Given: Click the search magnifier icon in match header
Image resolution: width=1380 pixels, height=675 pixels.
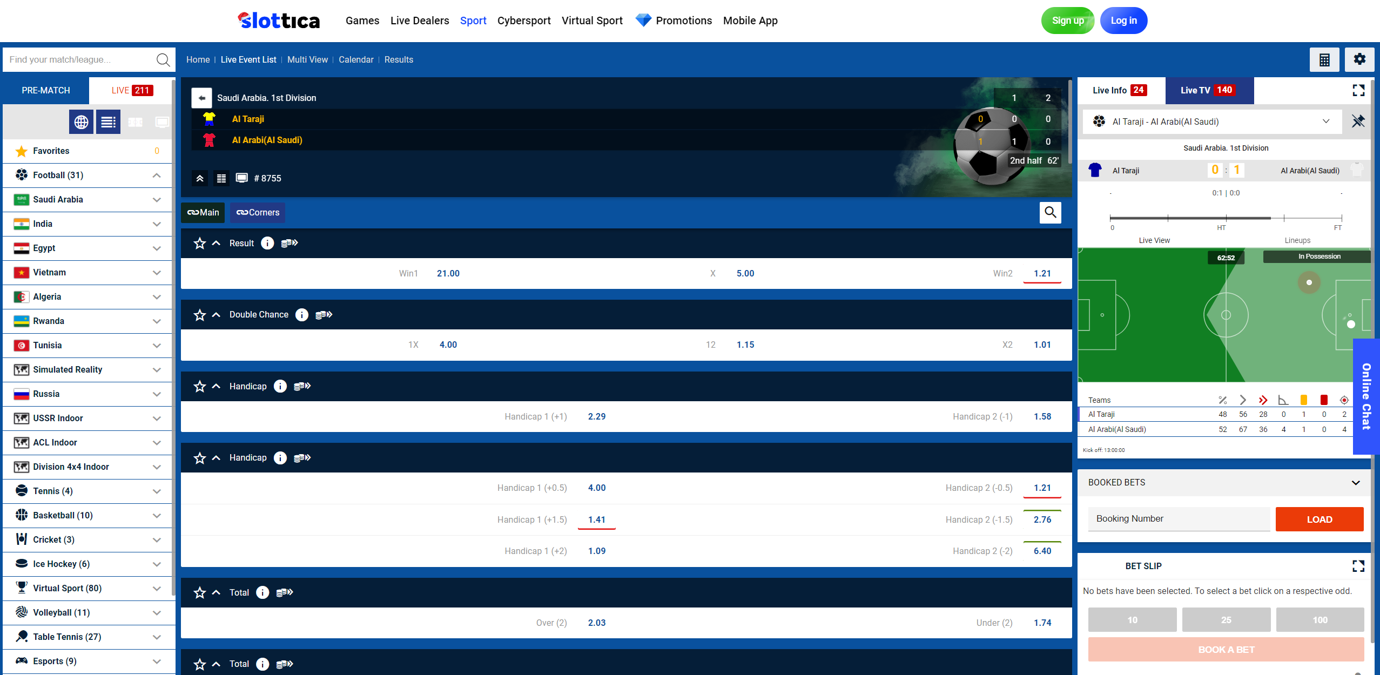Looking at the screenshot, I should tap(1050, 212).
